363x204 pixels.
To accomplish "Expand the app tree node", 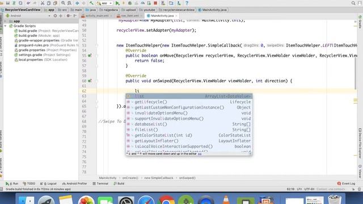I will 5,21.
